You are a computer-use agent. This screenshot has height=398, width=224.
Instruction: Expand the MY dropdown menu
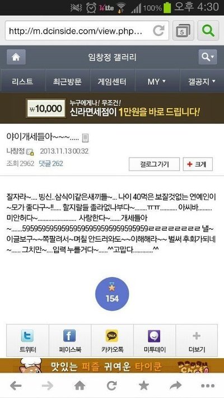click(157, 81)
